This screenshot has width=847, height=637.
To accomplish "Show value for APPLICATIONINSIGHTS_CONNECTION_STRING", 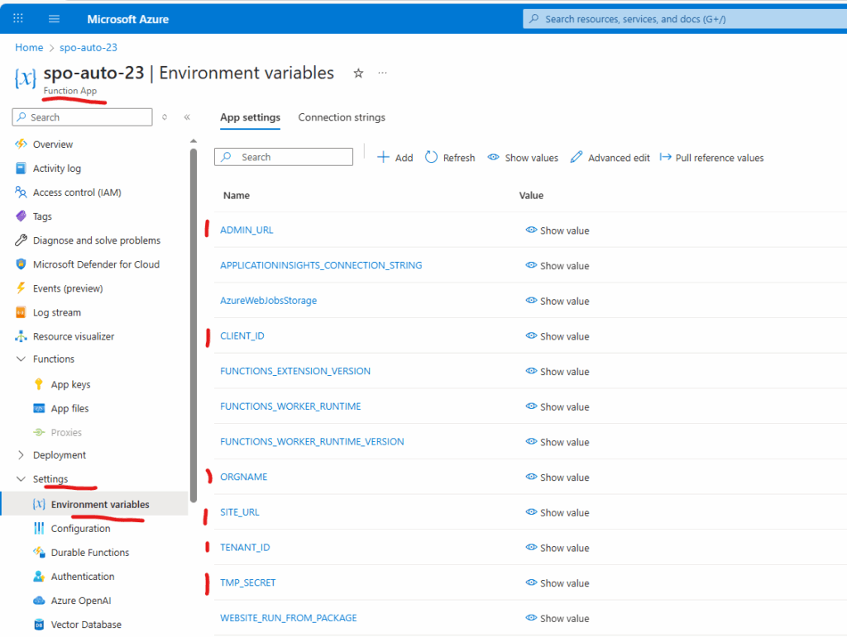I will pyautogui.click(x=557, y=265).
